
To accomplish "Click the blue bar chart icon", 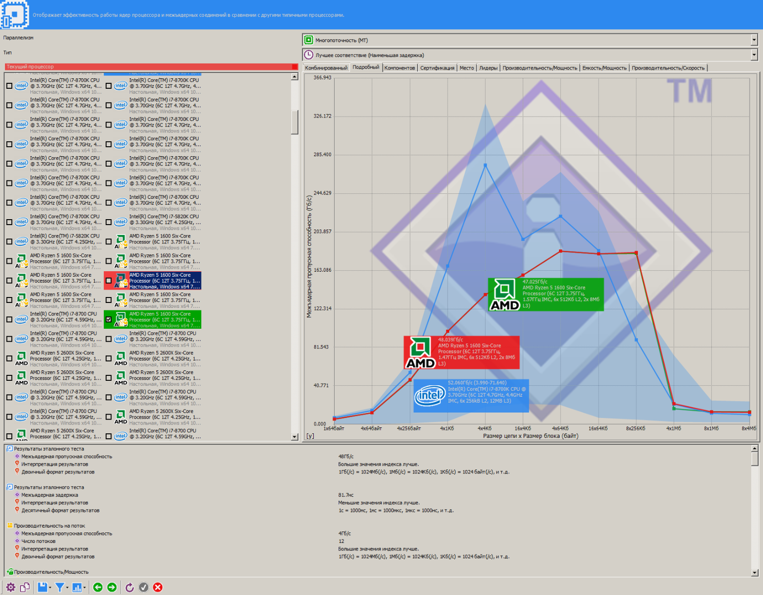I will [77, 588].
